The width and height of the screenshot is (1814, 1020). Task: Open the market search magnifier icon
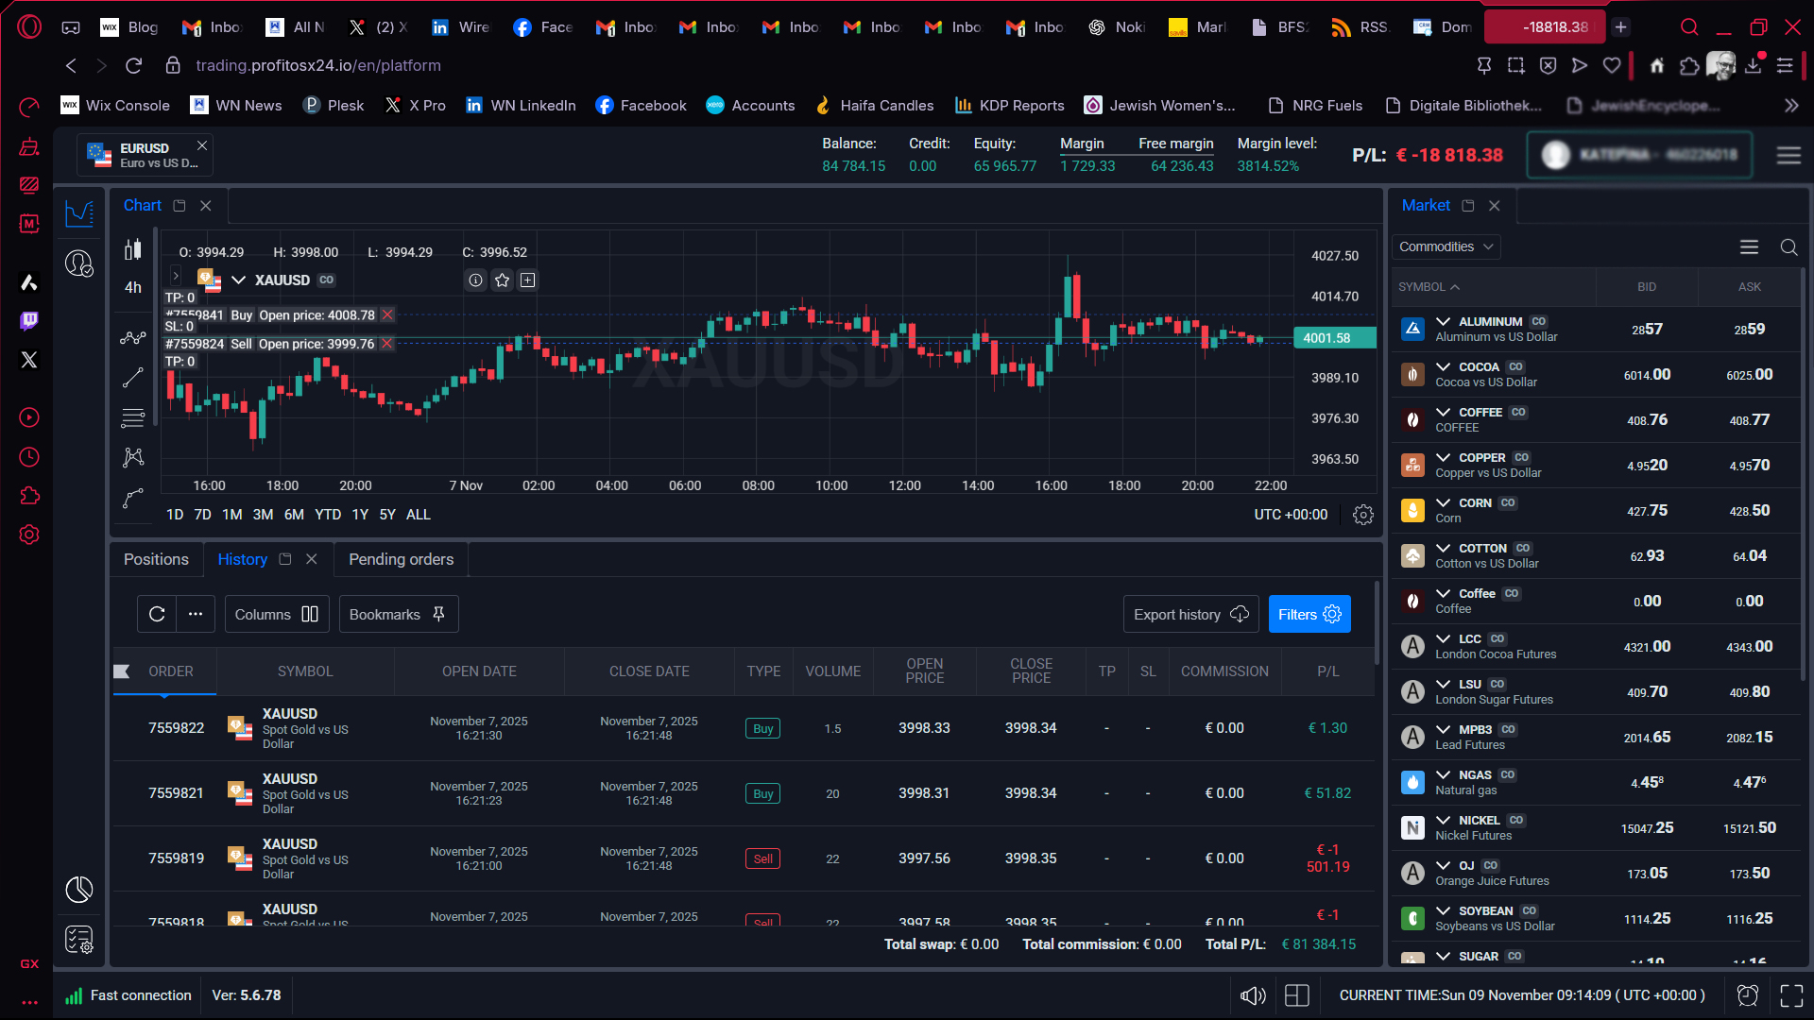point(1788,246)
